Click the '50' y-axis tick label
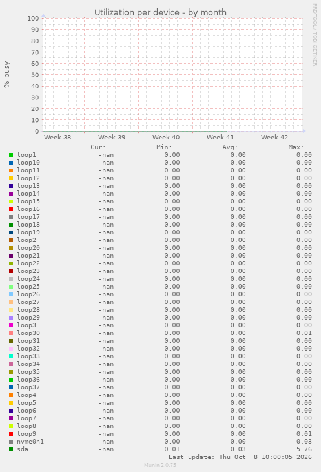Screen dimensions: 321x472 click(x=35, y=75)
